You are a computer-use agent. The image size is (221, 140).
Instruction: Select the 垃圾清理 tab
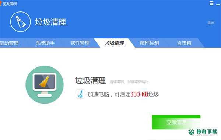(x=115, y=43)
